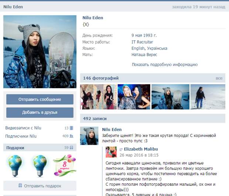Click the 8 March tulips gift

pos(64,166)
